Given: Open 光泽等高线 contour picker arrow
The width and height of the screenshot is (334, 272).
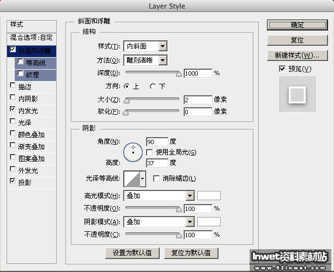Looking at the screenshot, I should point(143,178).
